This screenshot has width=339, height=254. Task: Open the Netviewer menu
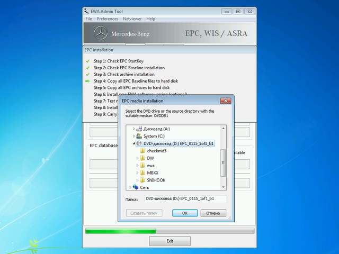point(132,19)
